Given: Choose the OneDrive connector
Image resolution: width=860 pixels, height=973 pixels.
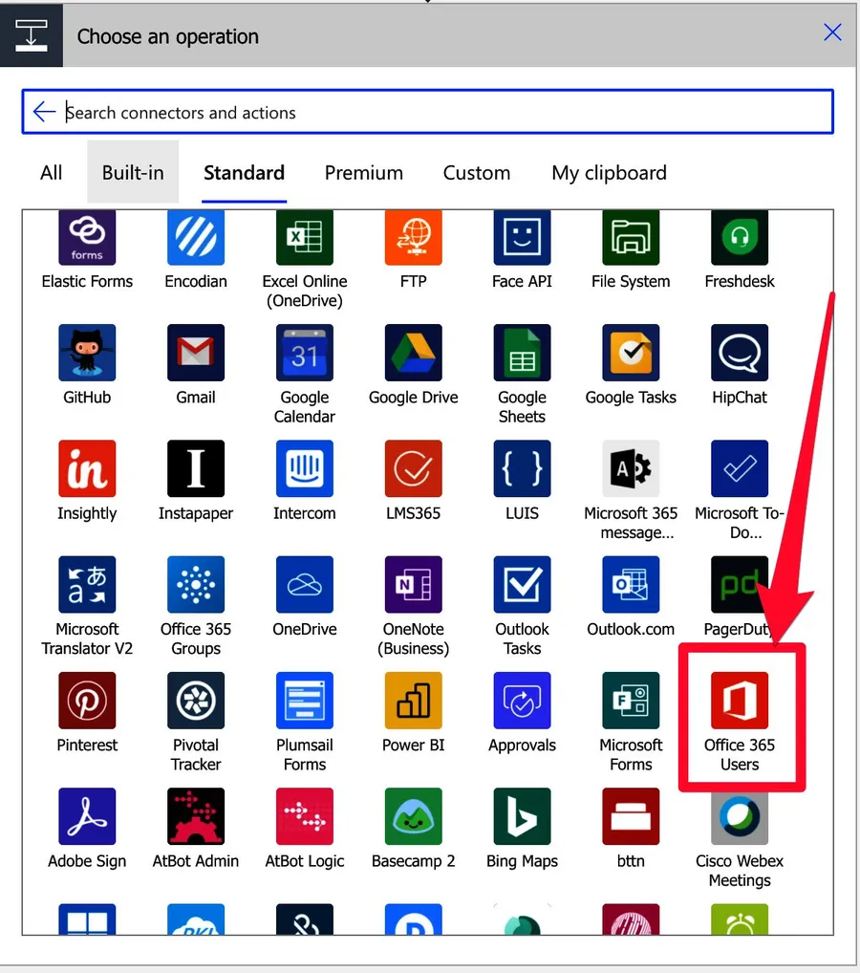Looking at the screenshot, I should [x=305, y=585].
